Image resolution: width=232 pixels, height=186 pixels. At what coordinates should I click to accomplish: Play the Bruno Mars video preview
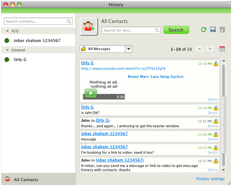(91, 93)
